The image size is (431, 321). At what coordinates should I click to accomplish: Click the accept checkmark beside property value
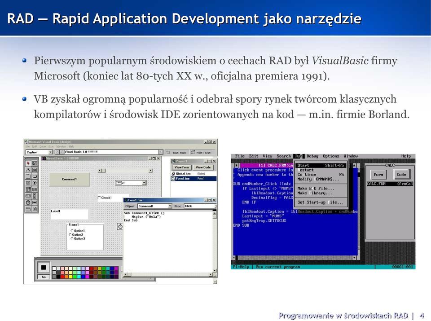[62, 152]
